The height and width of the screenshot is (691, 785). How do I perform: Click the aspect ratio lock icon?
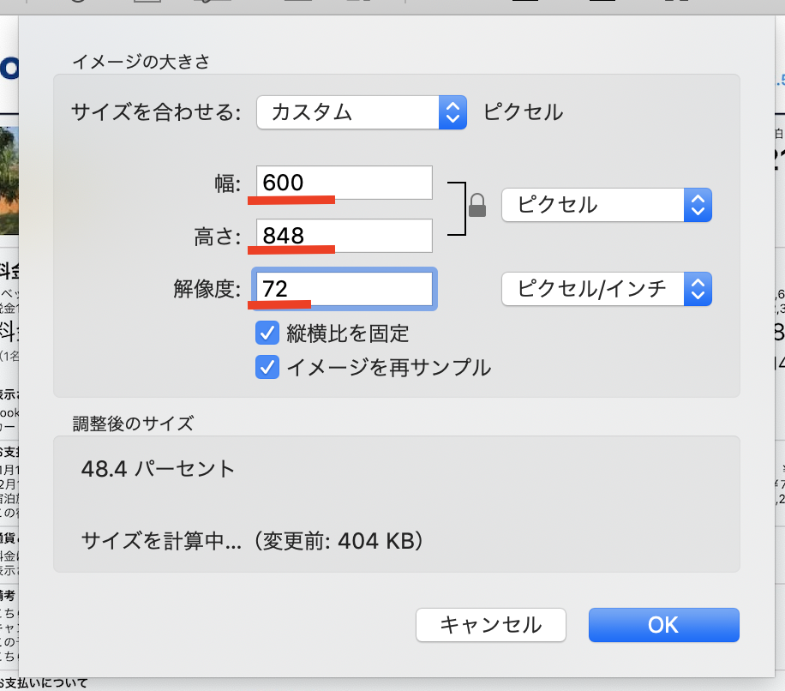pyautogui.click(x=477, y=205)
